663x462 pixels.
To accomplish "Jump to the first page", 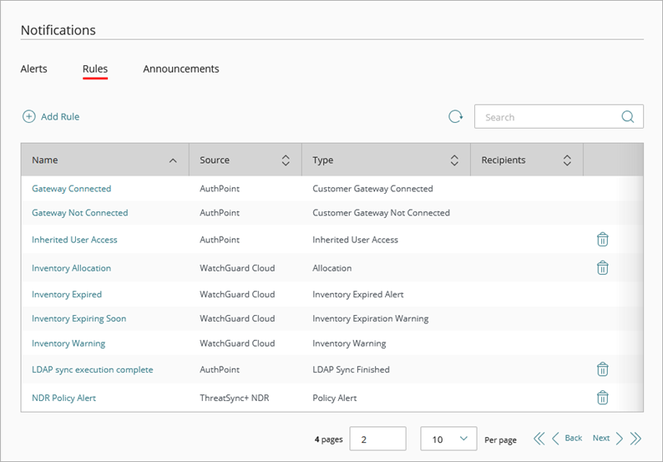I will 539,439.
